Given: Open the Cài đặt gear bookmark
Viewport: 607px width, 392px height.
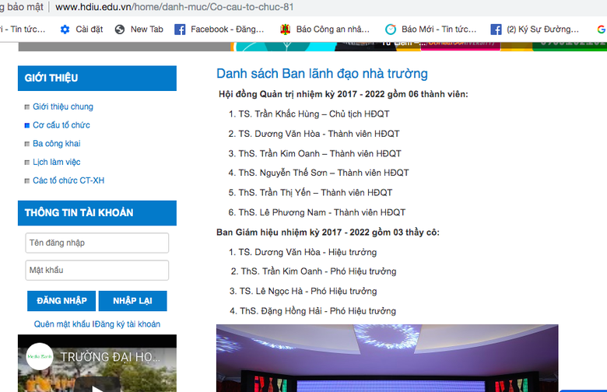Looking at the screenshot, I should point(65,30).
